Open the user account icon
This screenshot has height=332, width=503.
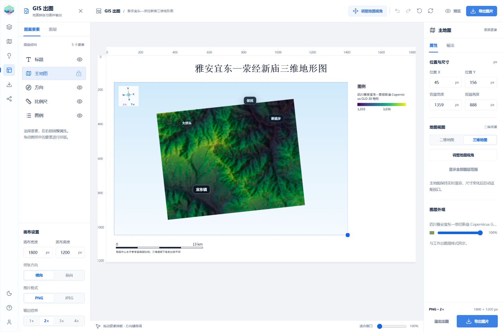point(9,322)
